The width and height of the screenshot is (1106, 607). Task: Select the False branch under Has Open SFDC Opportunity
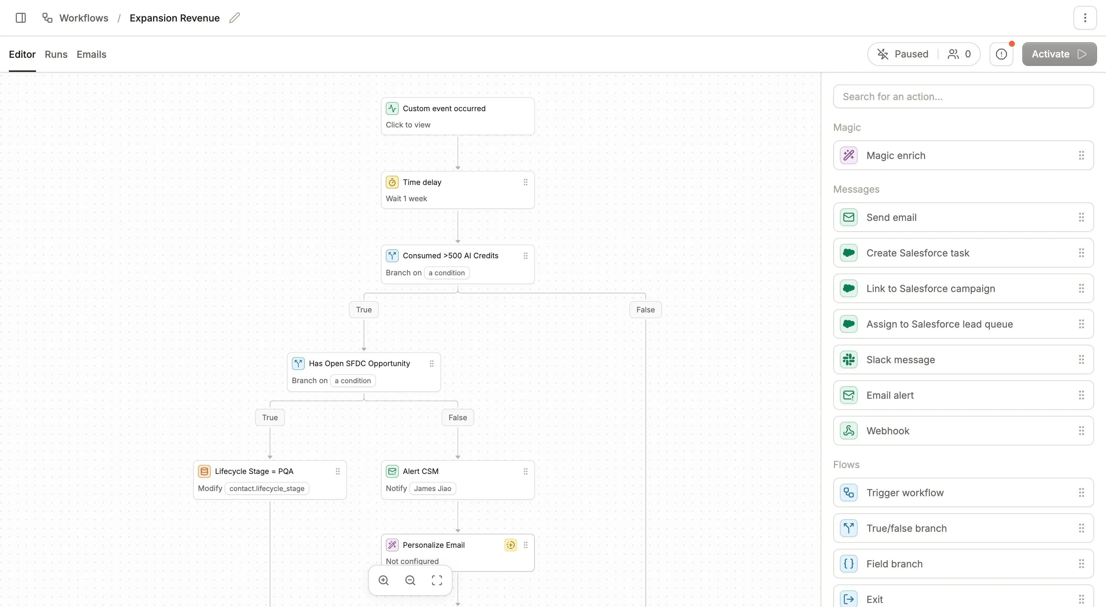[x=457, y=417]
